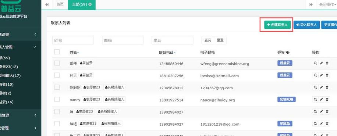Delete trash icon for nancy
The width and height of the screenshot is (337, 136).
coord(327,100)
